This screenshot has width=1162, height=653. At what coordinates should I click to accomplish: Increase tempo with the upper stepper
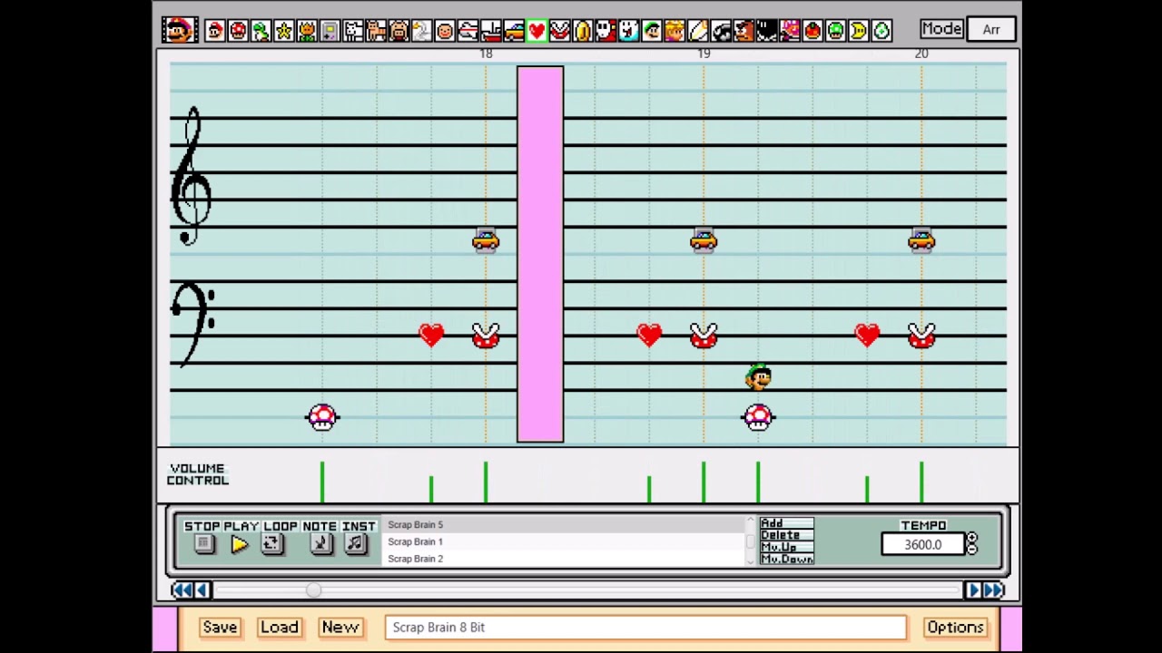click(972, 539)
